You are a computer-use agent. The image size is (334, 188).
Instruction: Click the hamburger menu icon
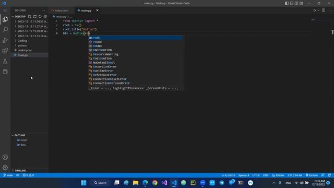[x=5, y=10]
